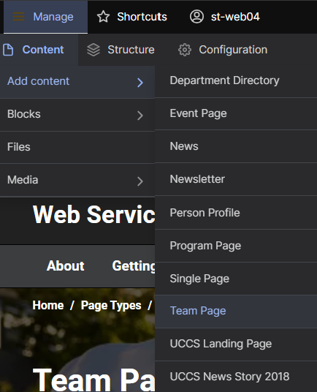Click the Structure layers icon
Viewport: 317px width, 392px height.
tap(93, 50)
